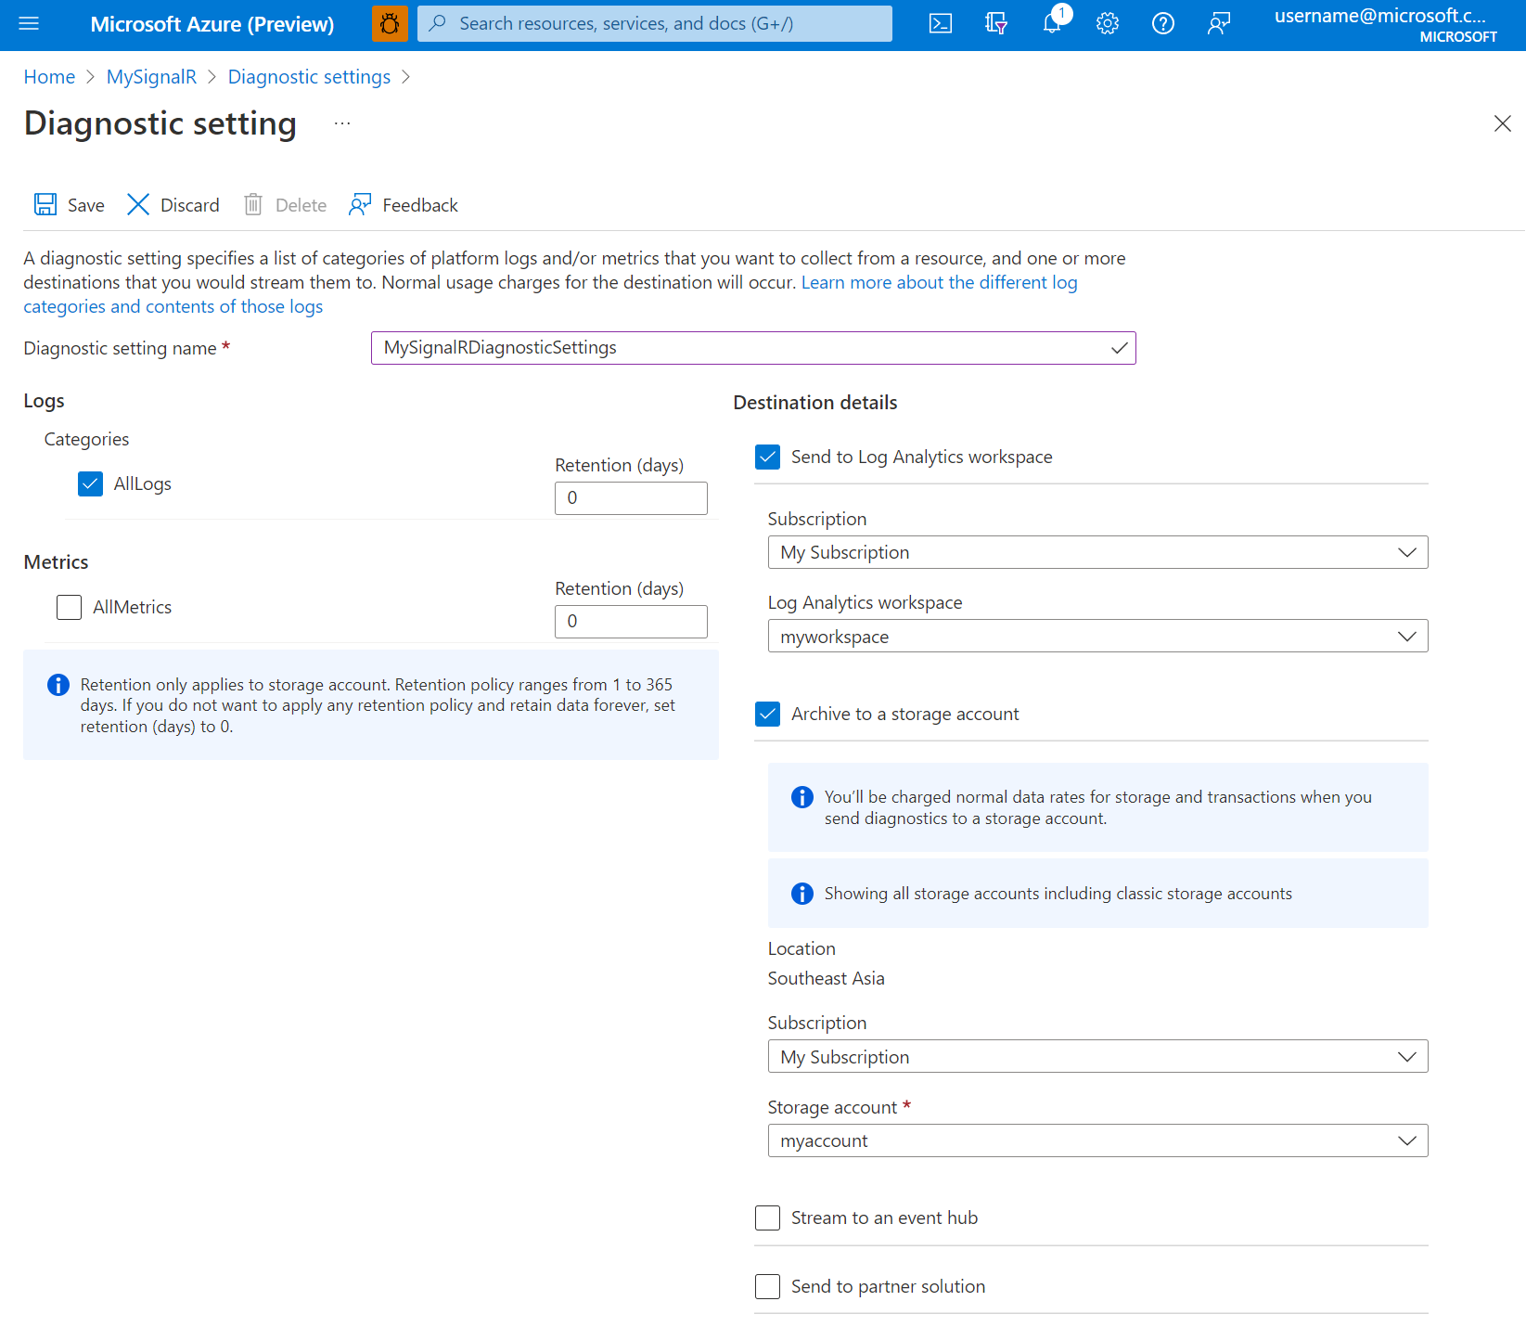The width and height of the screenshot is (1526, 1340).
Task: Open the help question mark icon
Action: click(1162, 24)
